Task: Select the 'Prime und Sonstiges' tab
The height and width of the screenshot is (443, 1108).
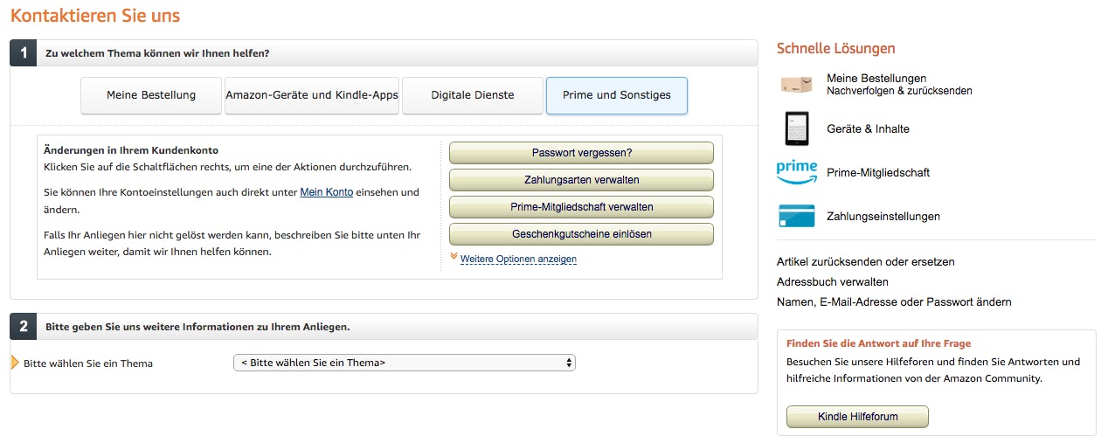Action: point(616,95)
